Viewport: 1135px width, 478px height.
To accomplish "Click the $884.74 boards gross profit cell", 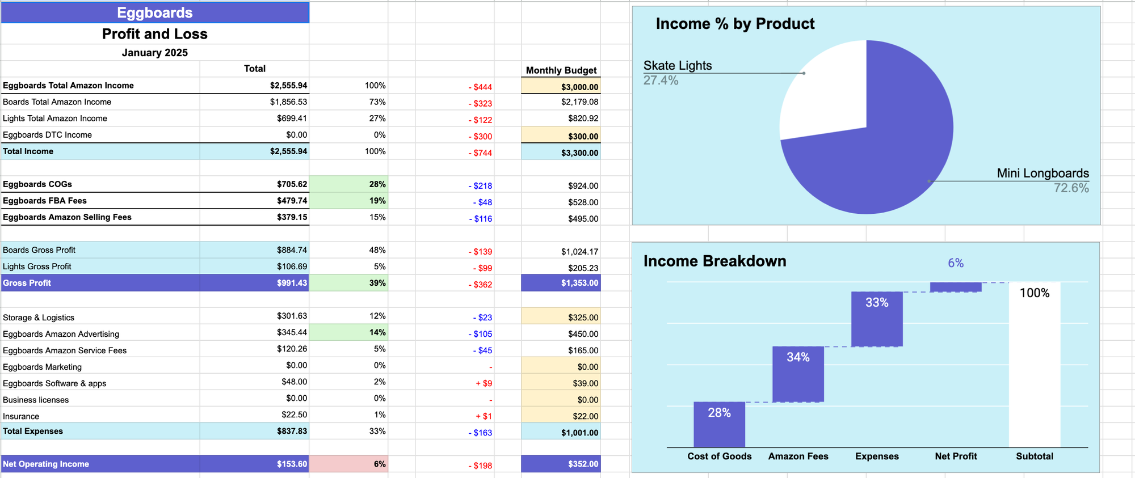I will [254, 250].
